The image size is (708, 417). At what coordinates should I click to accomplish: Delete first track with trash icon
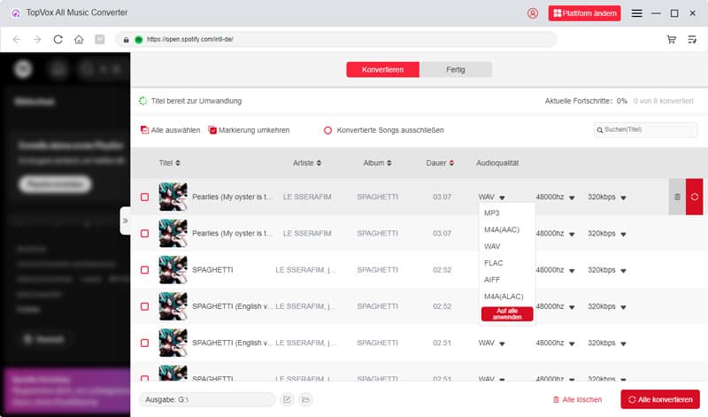click(677, 197)
